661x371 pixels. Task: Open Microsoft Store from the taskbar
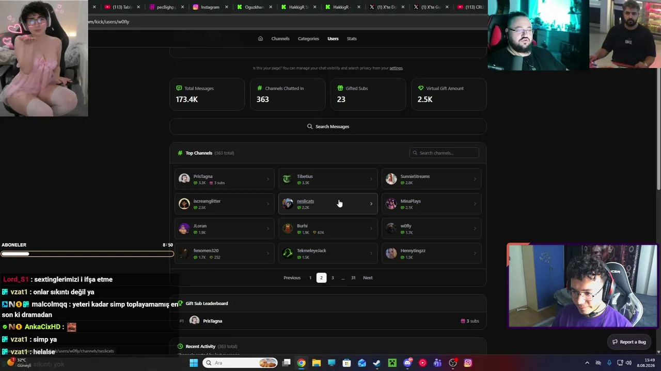click(347, 363)
